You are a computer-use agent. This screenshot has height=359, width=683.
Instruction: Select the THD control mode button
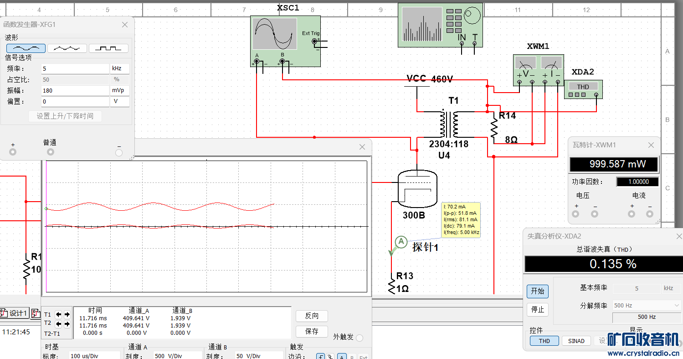pyautogui.click(x=544, y=341)
